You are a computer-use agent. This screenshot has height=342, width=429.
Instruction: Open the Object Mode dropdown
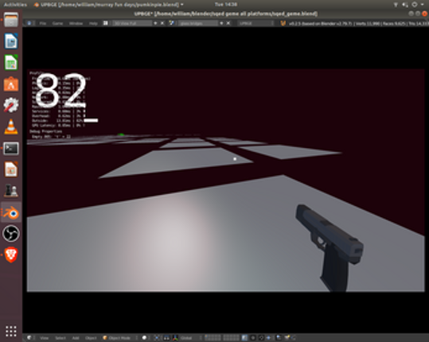point(120,338)
